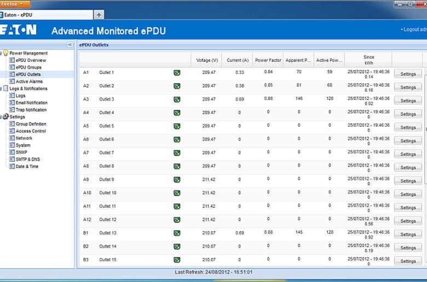Click the Eaton logo in the header

tap(18, 30)
